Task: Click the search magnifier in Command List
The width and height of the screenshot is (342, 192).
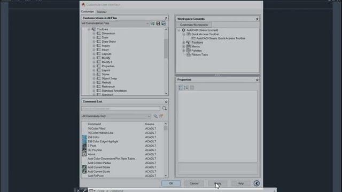Action: click(165, 108)
